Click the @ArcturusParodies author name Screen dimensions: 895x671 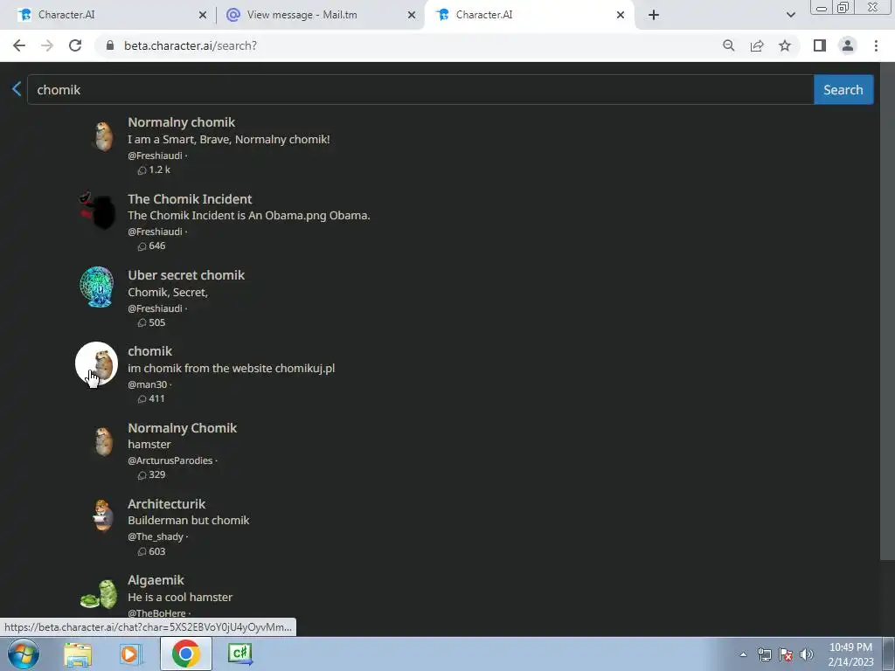click(x=170, y=460)
